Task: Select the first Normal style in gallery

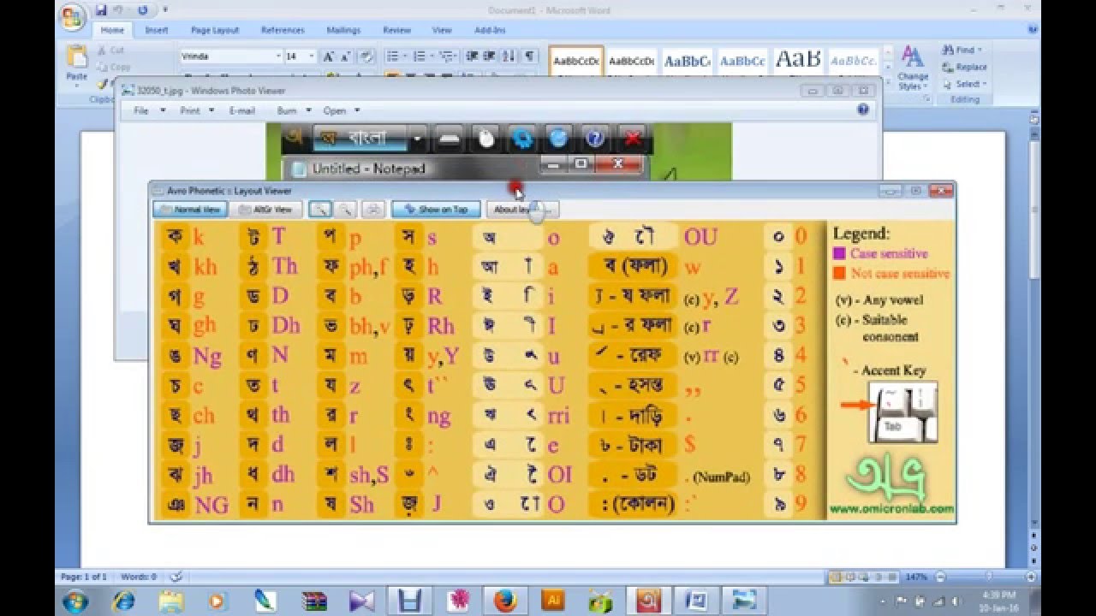Action: (576, 62)
